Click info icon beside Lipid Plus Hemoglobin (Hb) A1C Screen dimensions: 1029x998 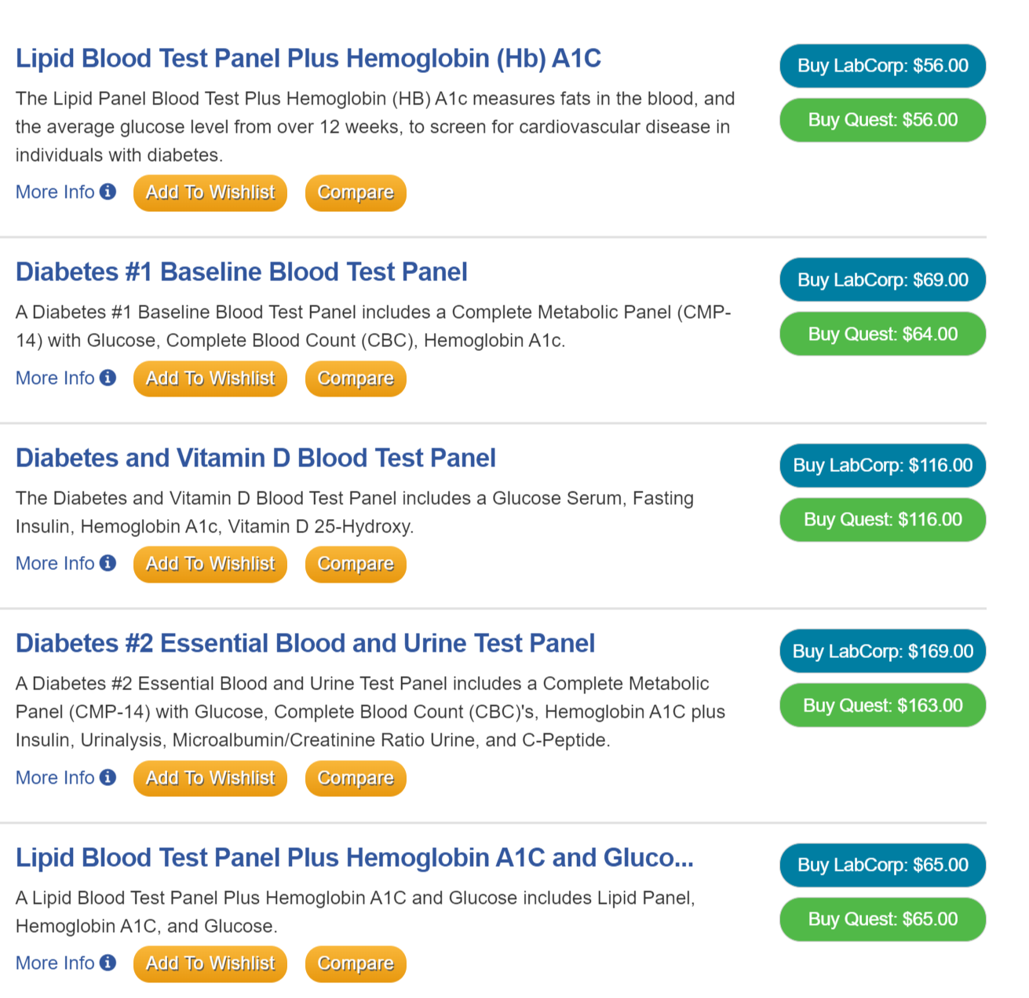click(108, 192)
